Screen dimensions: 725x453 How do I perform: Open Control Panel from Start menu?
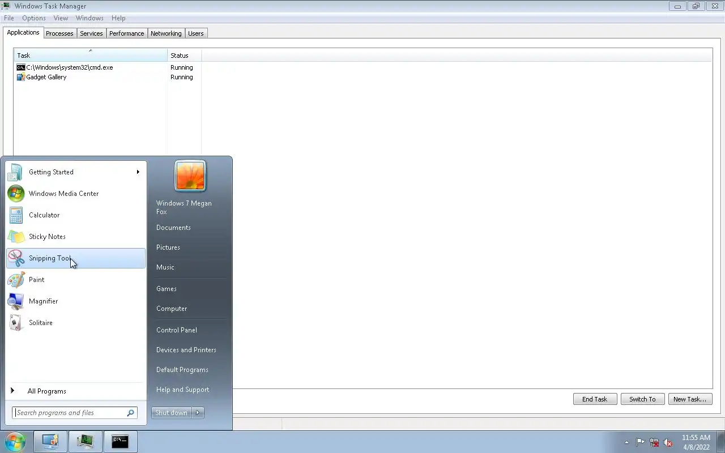[x=177, y=330]
